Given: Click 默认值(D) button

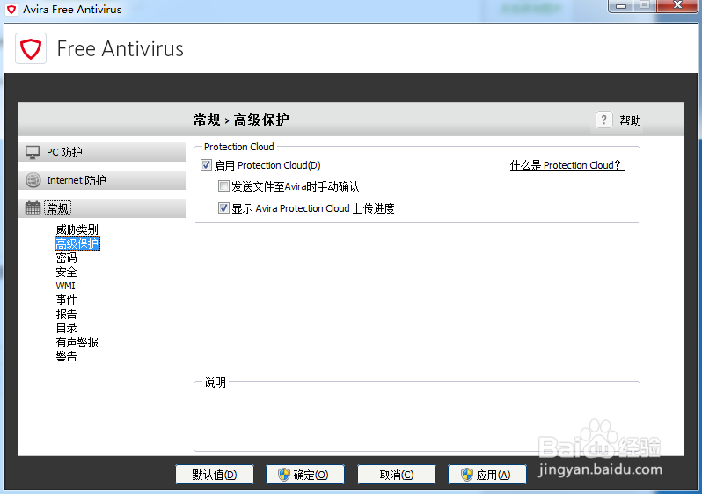Looking at the screenshot, I should tap(215, 475).
